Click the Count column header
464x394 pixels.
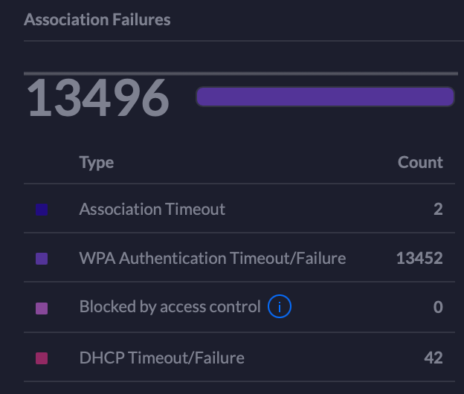click(x=420, y=162)
